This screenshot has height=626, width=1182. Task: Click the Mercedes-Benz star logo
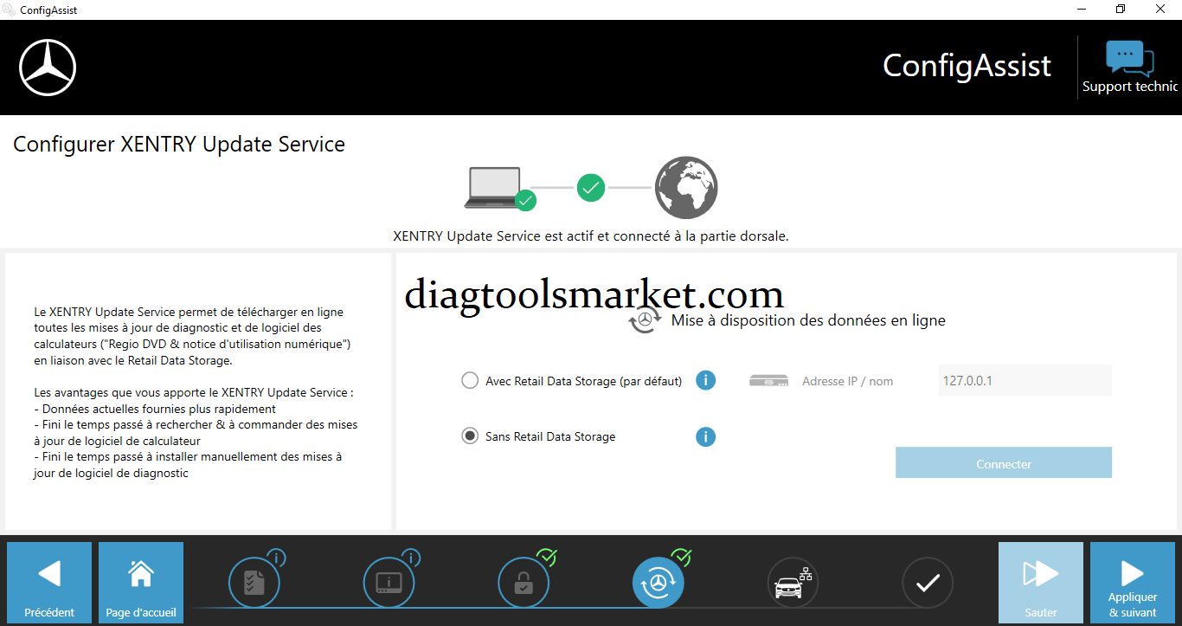coord(48,68)
